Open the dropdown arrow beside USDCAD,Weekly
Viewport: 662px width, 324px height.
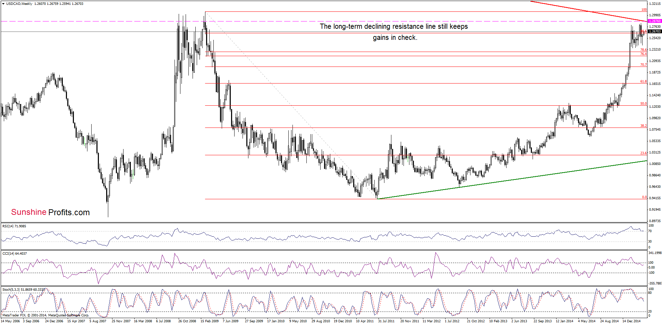pyautogui.click(x=3, y=4)
